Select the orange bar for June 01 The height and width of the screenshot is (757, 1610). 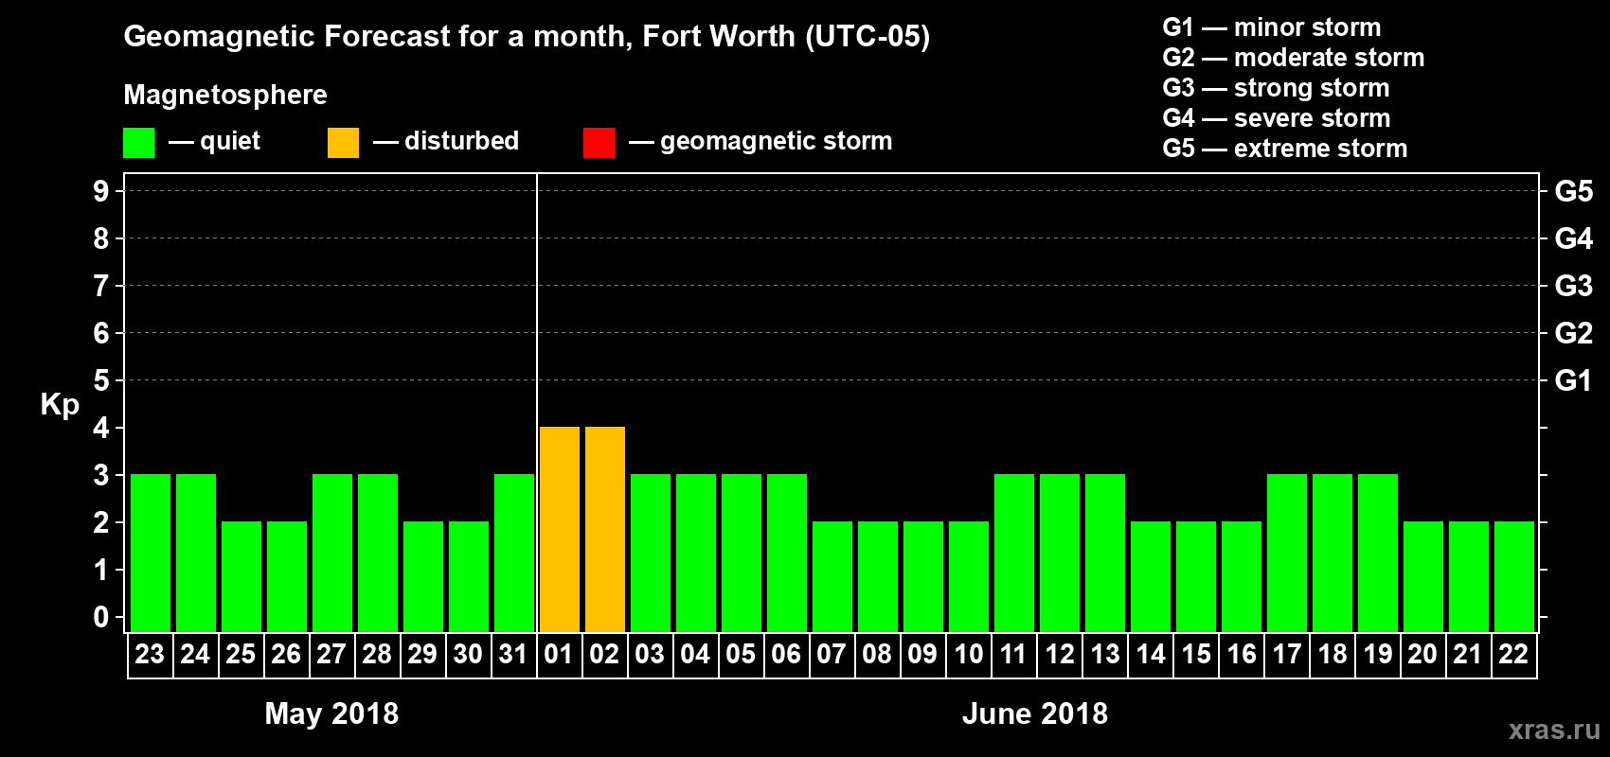[560, 530]
